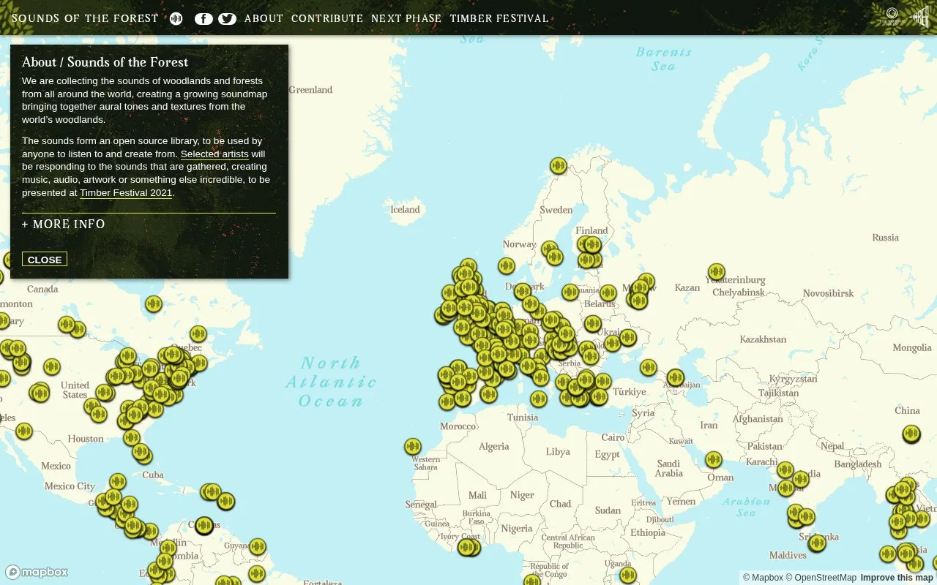Open the sound marker in Western Sahara
Image resolution: width=937 pixels, height=585 pixels.
pyautogui.click(x=413, y=446)
